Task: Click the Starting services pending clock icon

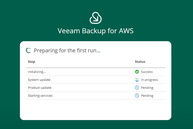Action: (x=137, y=95)
